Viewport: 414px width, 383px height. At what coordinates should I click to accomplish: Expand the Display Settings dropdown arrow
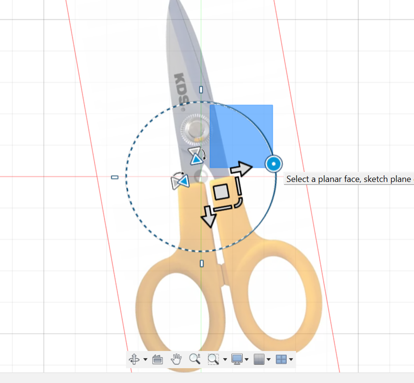(247, 359)
